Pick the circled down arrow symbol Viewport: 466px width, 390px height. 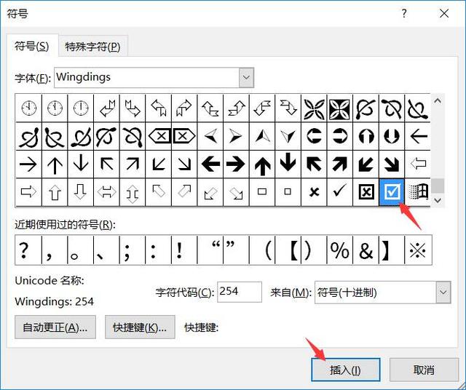point(392,136)
